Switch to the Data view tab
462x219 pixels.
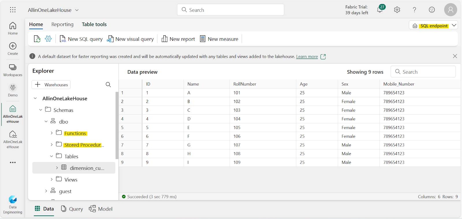tap(44, 209)
